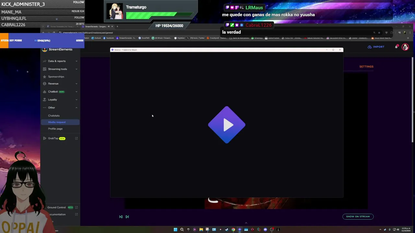This screenshot has width=415, height=233.
Task: Click the GrabTap play icon
Action: tap(44, 138)
